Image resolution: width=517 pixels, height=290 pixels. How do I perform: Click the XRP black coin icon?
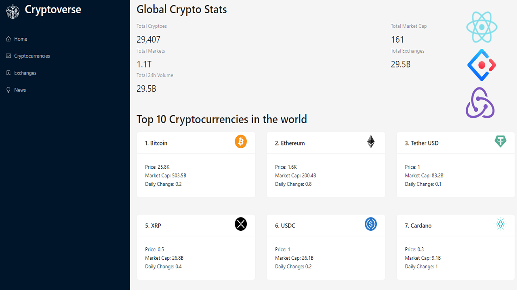point(241,224)
